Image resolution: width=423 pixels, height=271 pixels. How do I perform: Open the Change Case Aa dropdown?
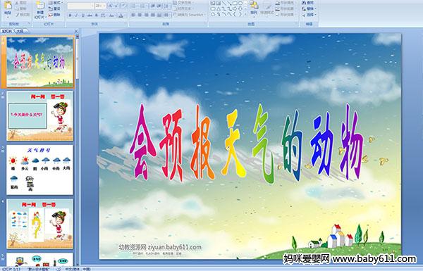click(111, 15)
